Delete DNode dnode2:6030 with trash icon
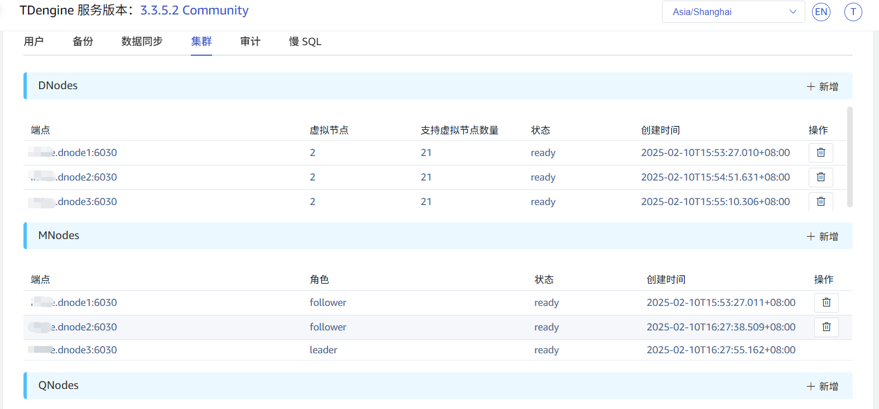The height and width of the screenshot is (409, 879). pos(820,177)
